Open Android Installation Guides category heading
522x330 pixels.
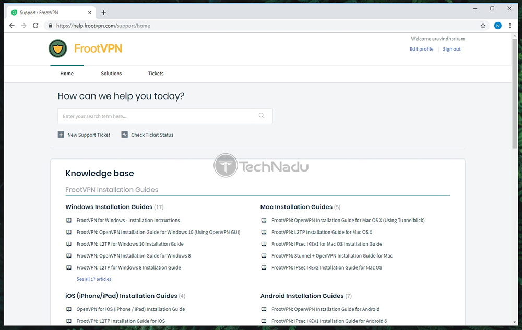tap(302, 296)
